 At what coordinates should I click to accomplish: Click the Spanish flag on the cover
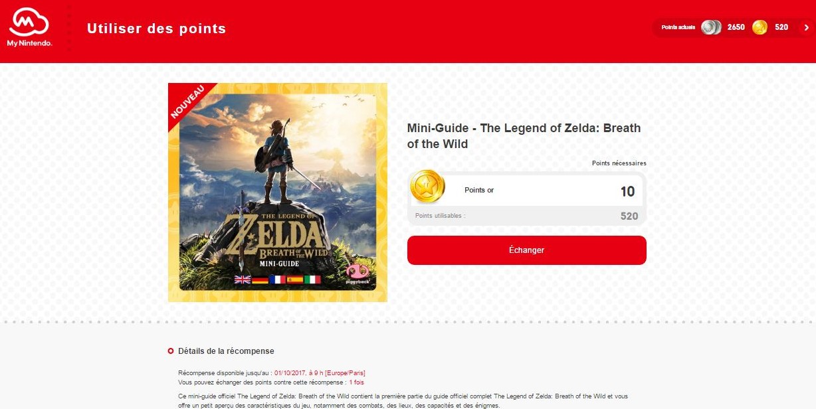[x=294, y=280]
